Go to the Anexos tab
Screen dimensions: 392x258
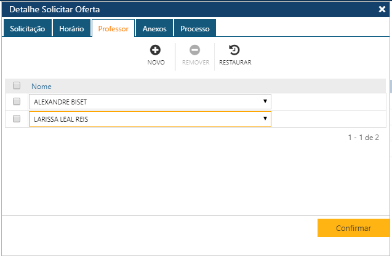[x=154, y=28]
